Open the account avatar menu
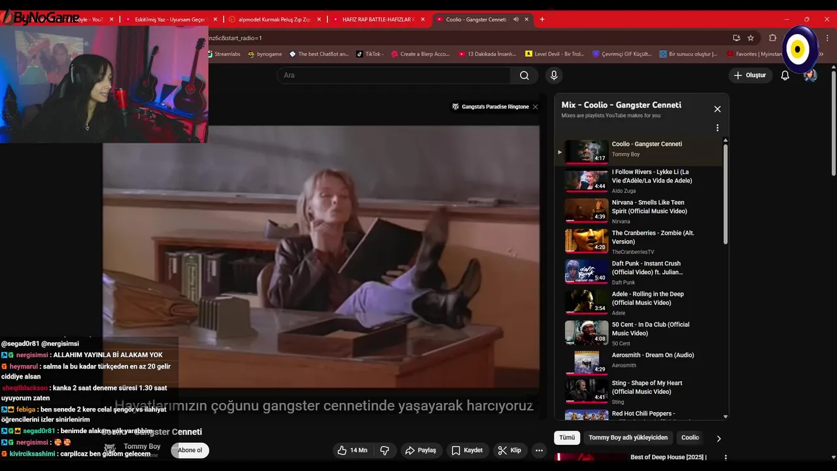Screen dimensions: 837x471 [810, 75]
